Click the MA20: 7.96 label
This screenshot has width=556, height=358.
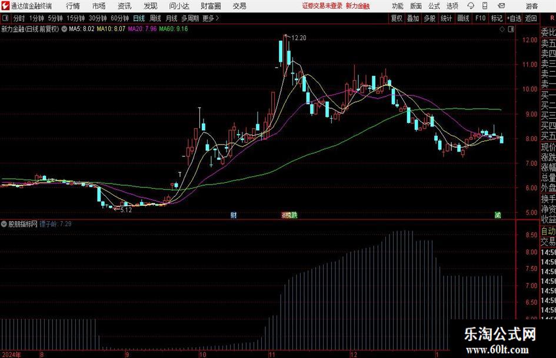(x=142, y=29)
